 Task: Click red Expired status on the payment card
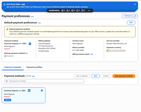(7, 97)
